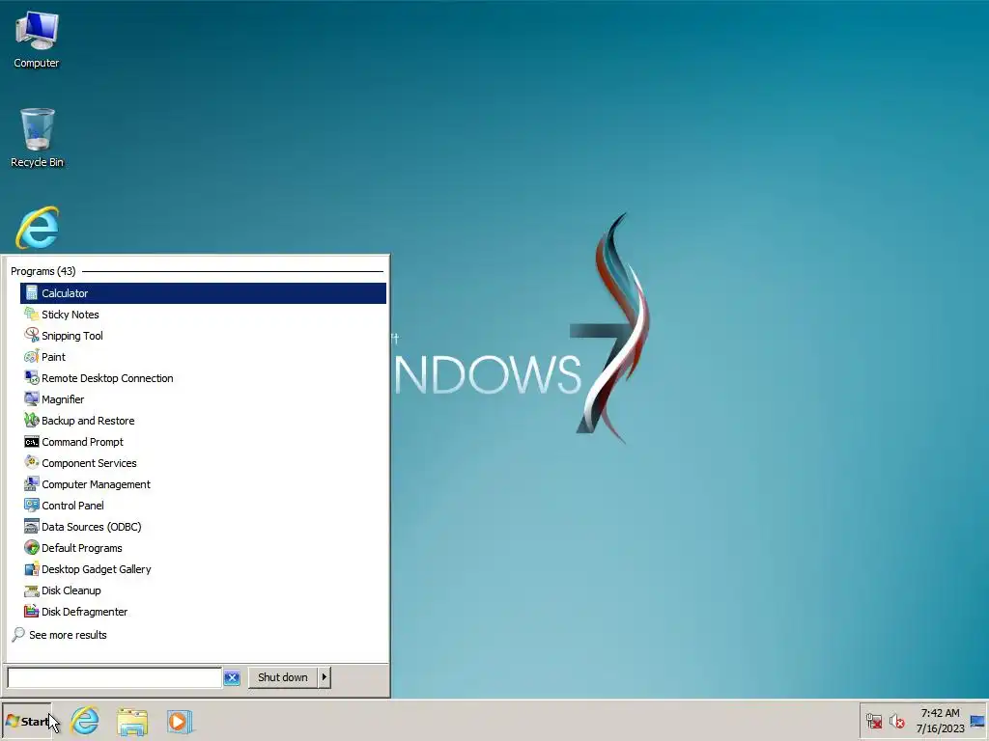The image size is (989, 741).
Task: Click the muted volume tray icon
Action: [x=897, y=721]
